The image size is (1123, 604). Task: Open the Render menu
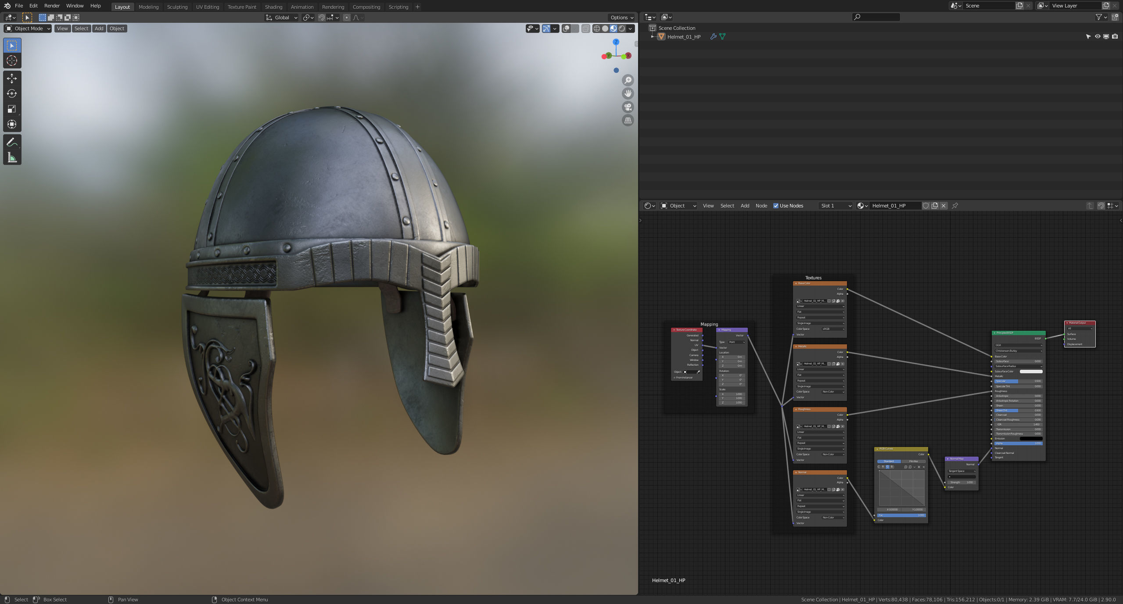(52, 6)
